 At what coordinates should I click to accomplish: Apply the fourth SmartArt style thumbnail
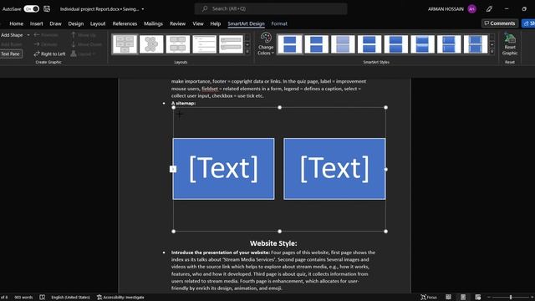369,44
